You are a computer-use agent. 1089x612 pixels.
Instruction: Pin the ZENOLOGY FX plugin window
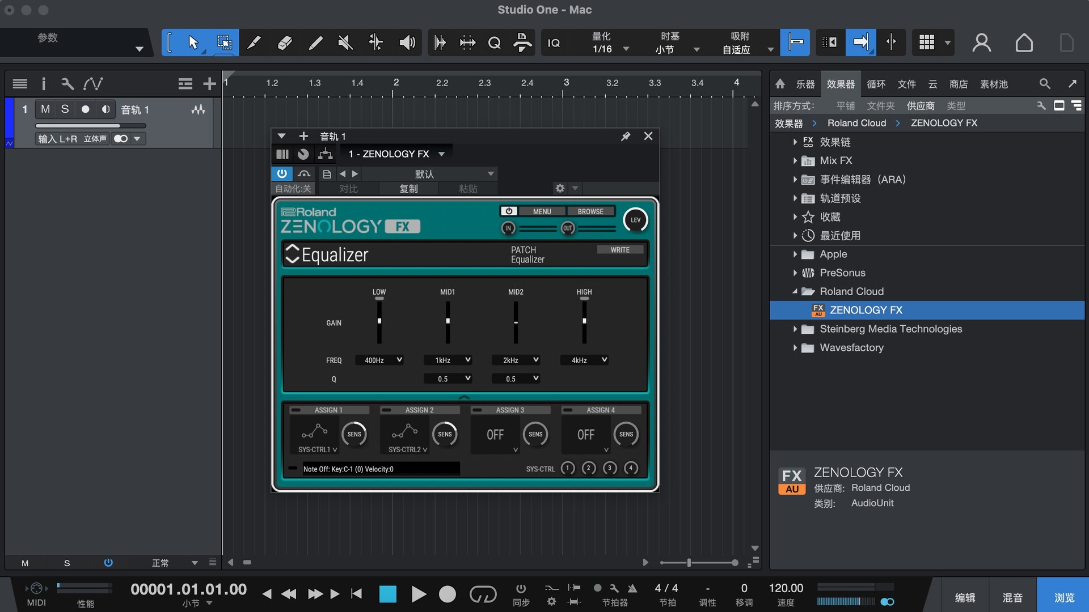point(626,136)
